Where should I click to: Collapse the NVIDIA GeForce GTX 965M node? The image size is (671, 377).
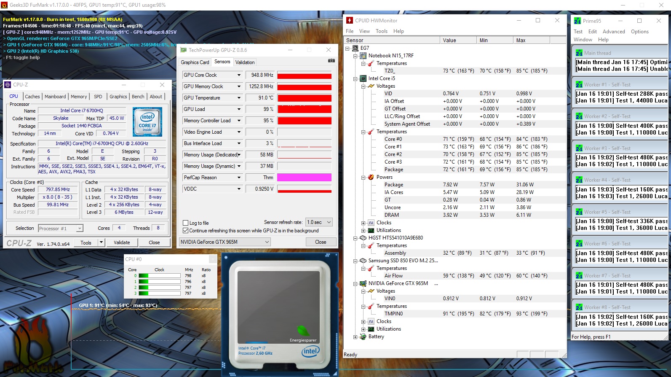click(x=355, y=284)
